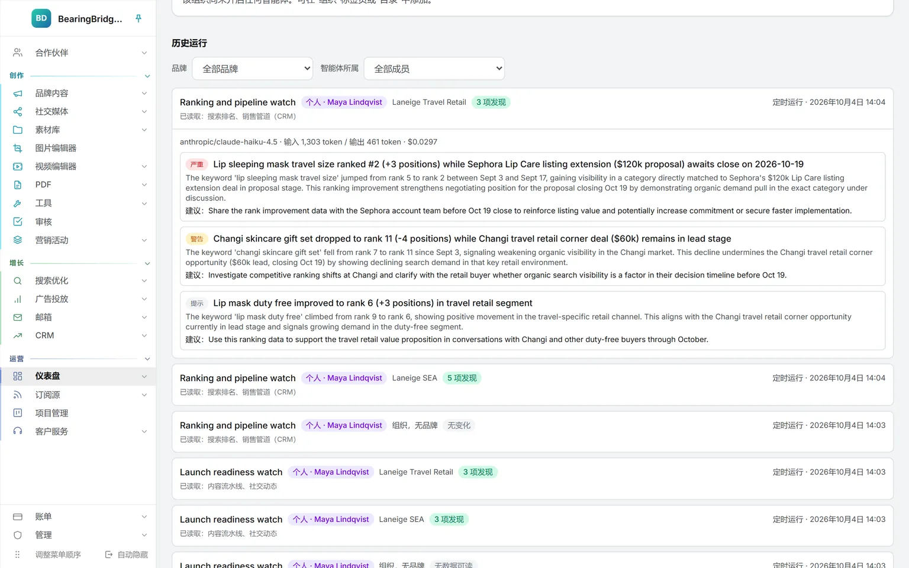Open the 品牌 filter dropdown
The image size is (909, 568).
tap(253, 69)
